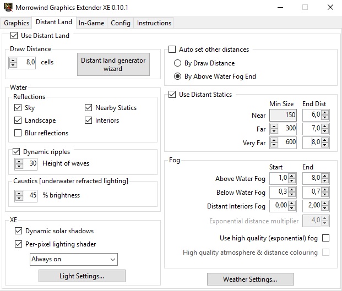Click the Caustics brightness value field
Image resolution: width=342 pixels, height=291 pixels.
pos(30,196)
